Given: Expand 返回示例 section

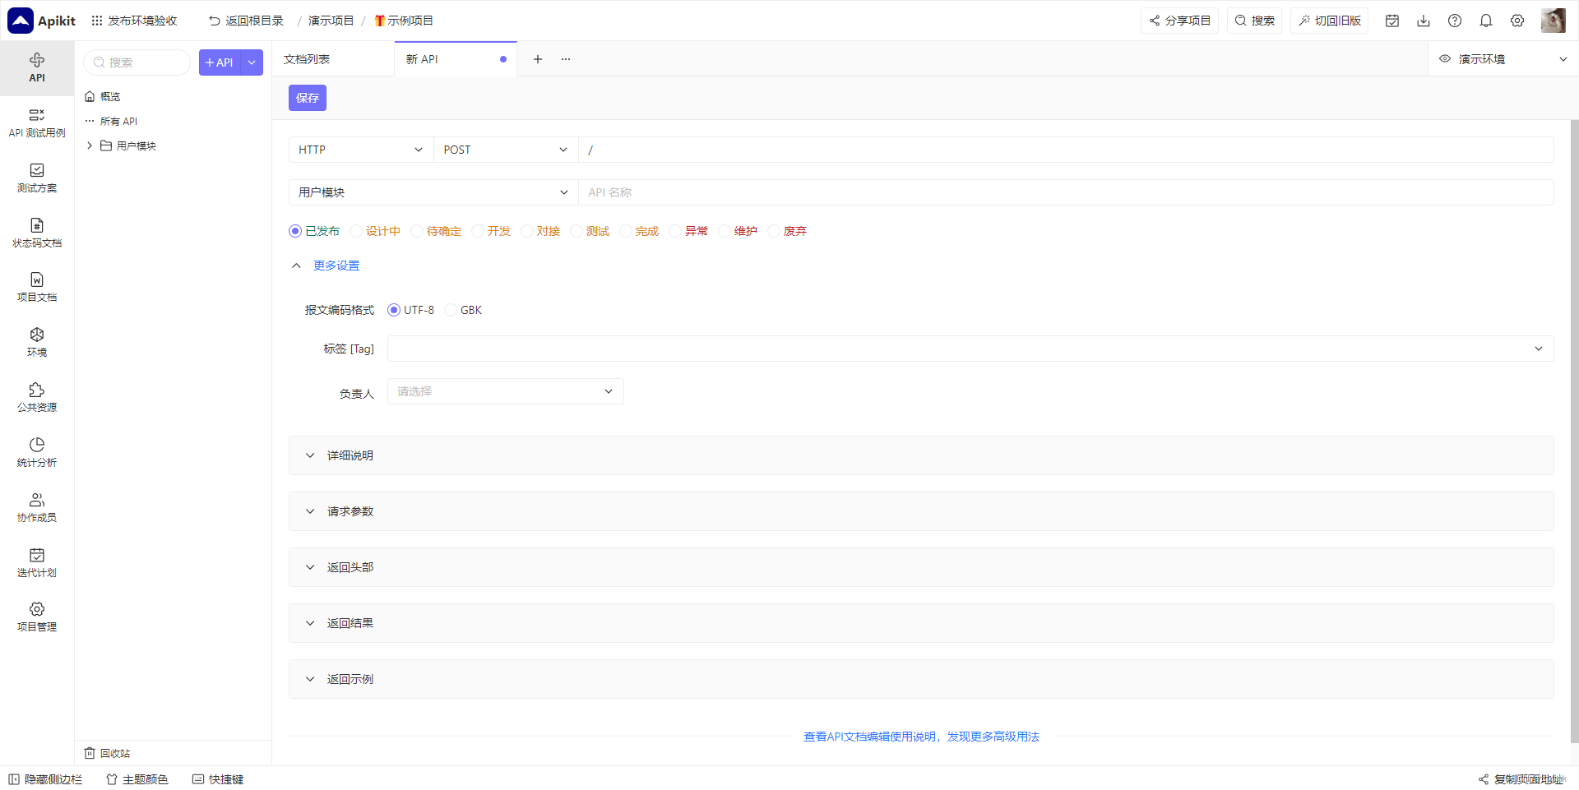Looking at the screenshot, I should [x=921, y=679].
